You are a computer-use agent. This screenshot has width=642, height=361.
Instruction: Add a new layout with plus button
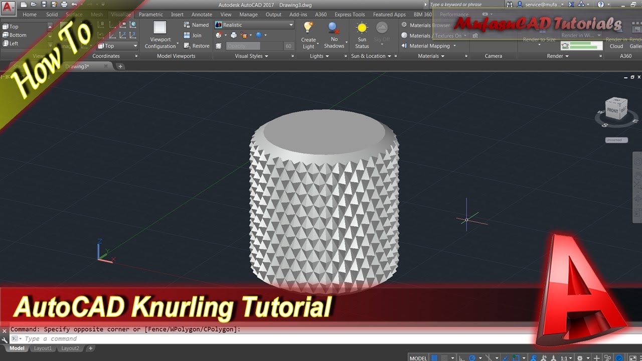click(91, 348)
